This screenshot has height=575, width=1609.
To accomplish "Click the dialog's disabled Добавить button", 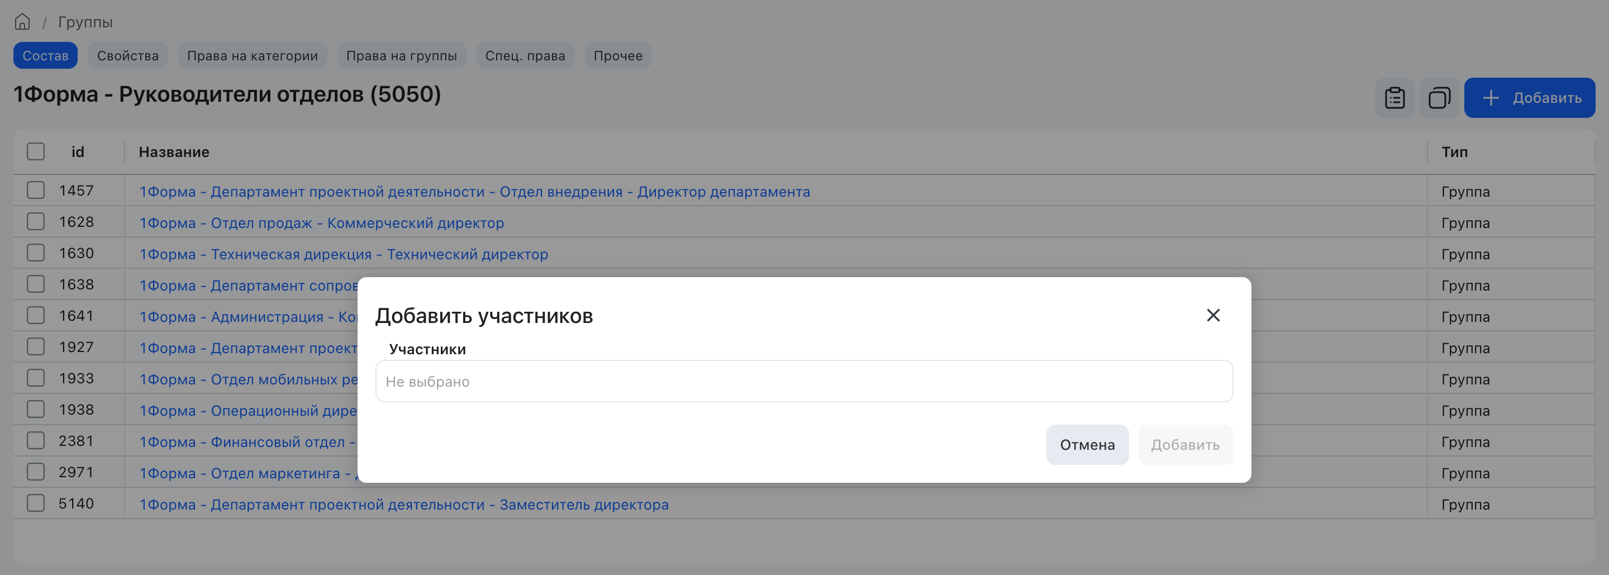I will coord(1185,445).
